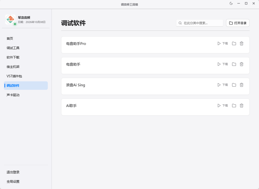
Task: Open folder icon in 电音助手 row
Action: click(x=234, y=64)
